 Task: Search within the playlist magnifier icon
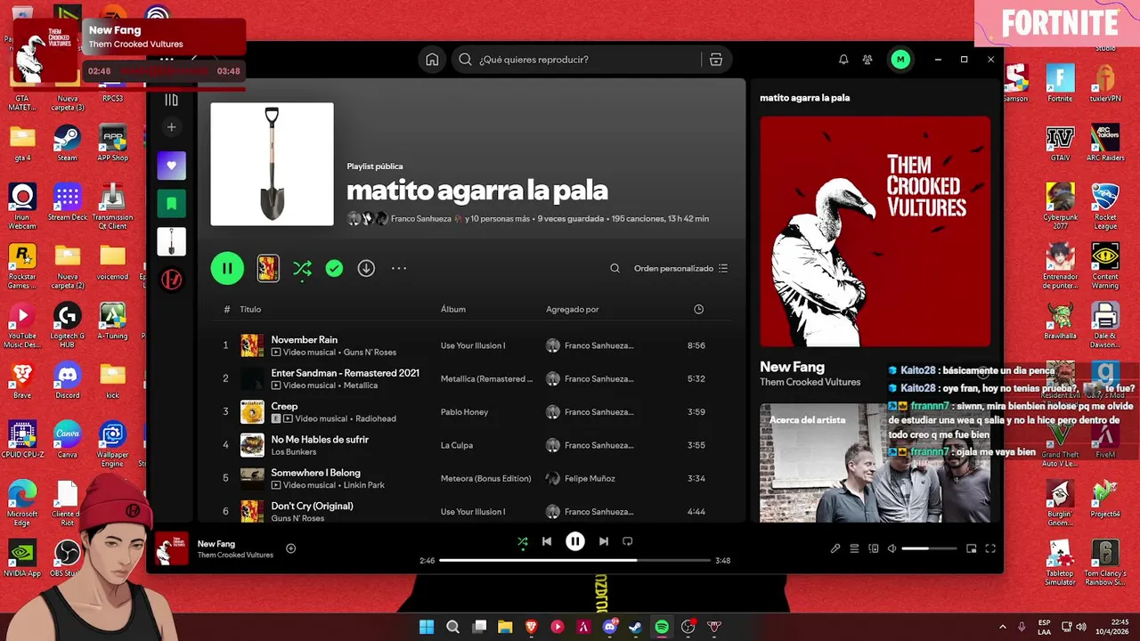[615, 268]
